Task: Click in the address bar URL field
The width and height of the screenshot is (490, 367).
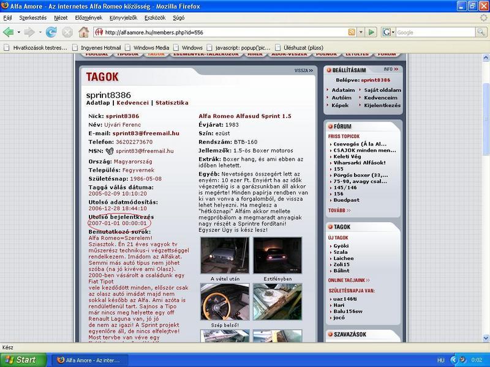Action: point(225,32)
